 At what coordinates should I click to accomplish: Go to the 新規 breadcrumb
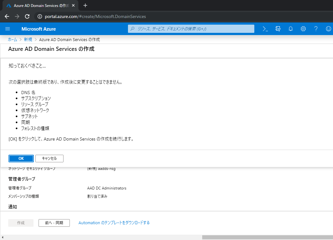coord(28,40)
